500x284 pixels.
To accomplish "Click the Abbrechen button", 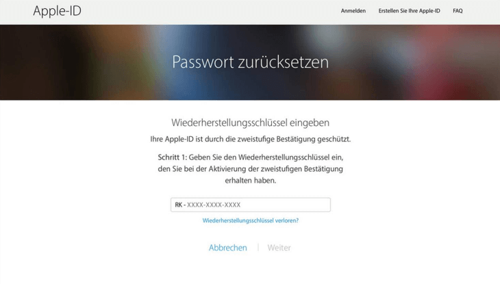I will tap(227, 248).
